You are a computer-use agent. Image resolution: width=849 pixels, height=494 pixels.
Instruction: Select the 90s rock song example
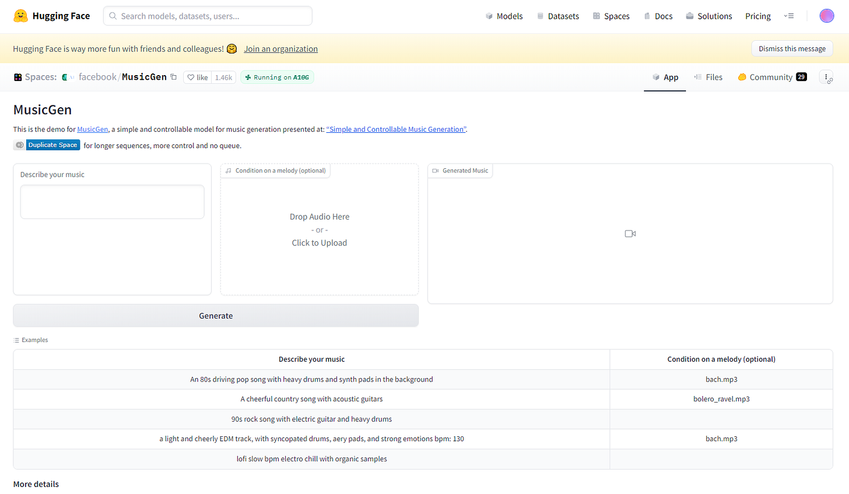coord(311,419)
